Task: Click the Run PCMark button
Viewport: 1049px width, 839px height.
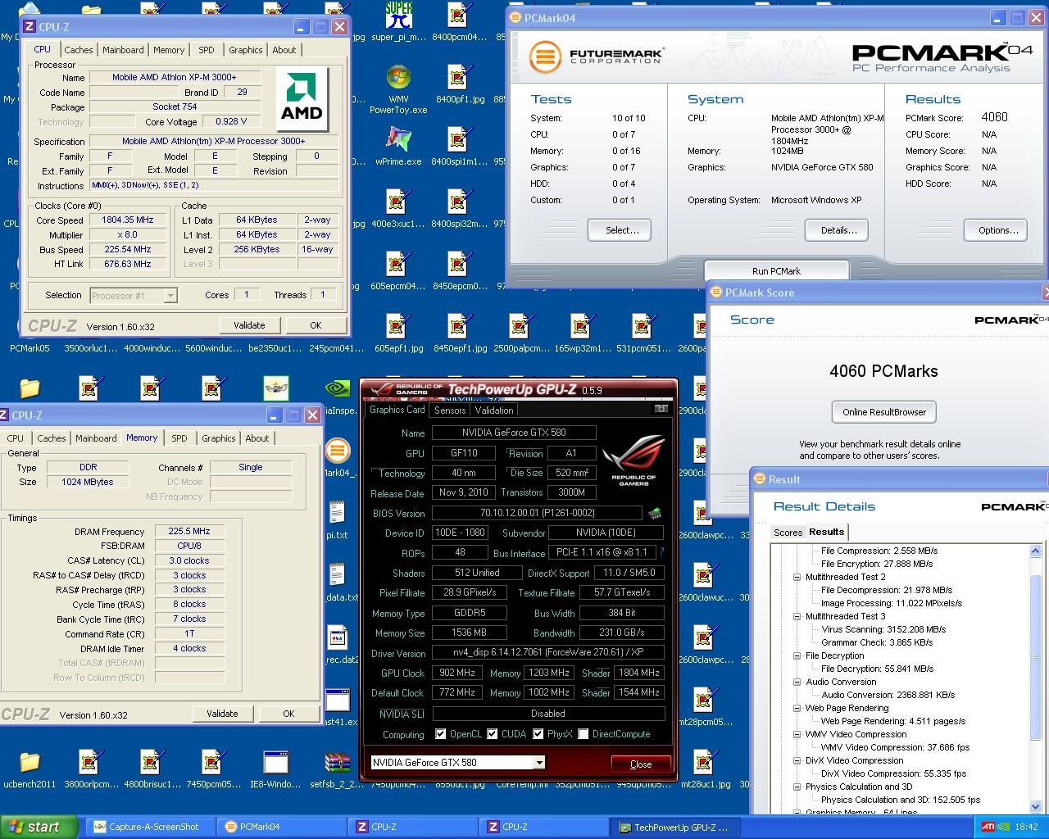Action: pyautogui.click(x=776, y=271)
